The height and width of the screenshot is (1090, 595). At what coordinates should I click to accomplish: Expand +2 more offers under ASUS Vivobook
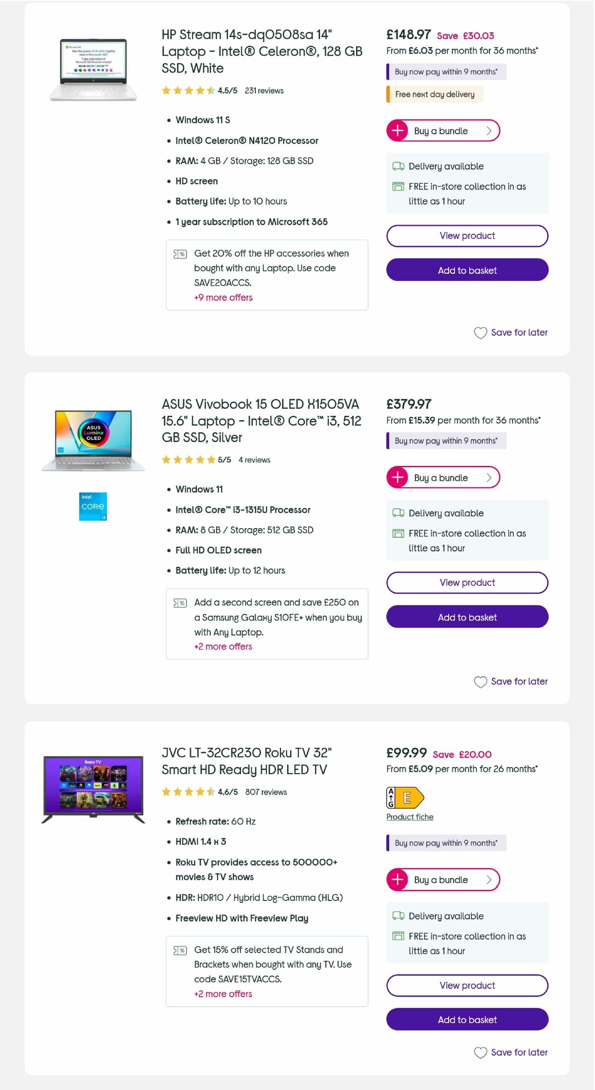(x=223, y=646)
